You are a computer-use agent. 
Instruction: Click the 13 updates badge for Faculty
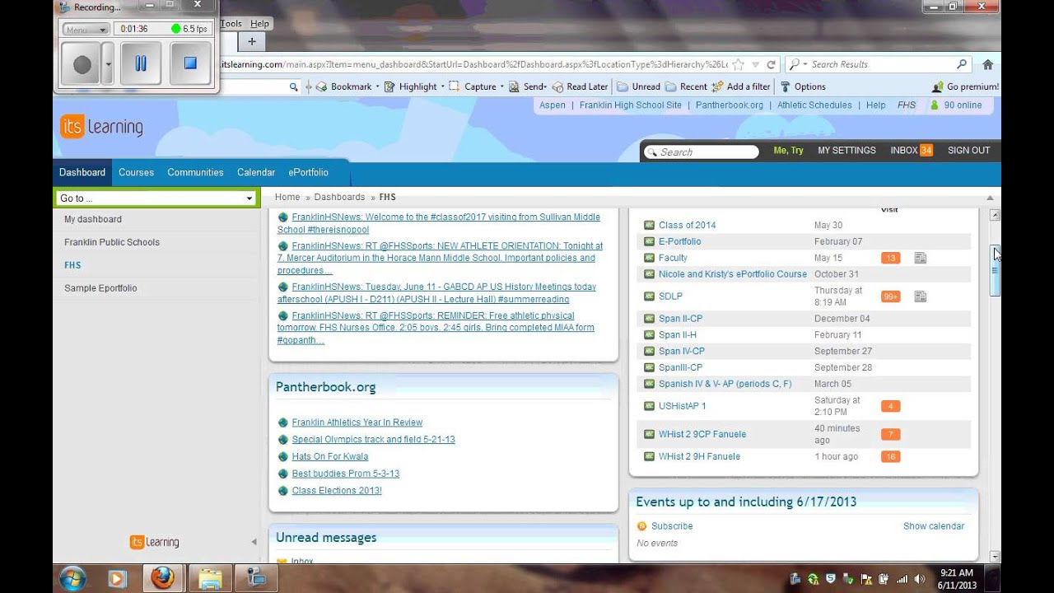(890, 258)
